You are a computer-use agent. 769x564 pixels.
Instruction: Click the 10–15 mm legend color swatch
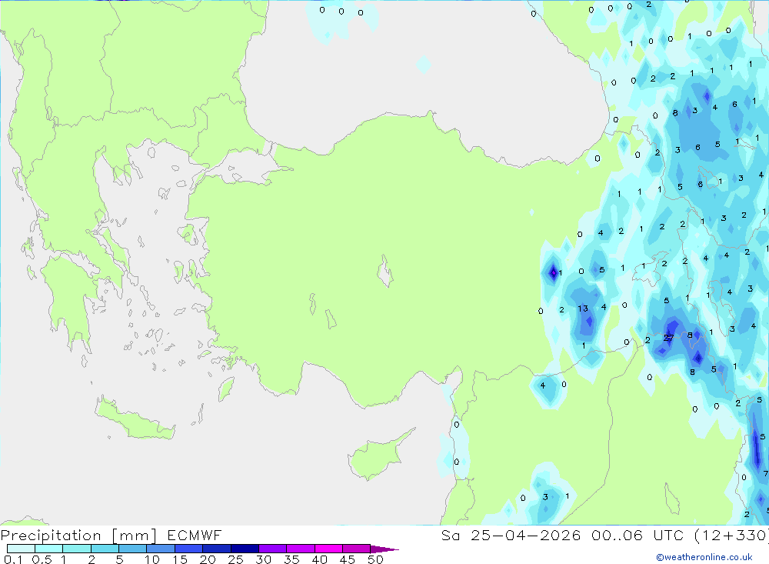click(161, 549)
